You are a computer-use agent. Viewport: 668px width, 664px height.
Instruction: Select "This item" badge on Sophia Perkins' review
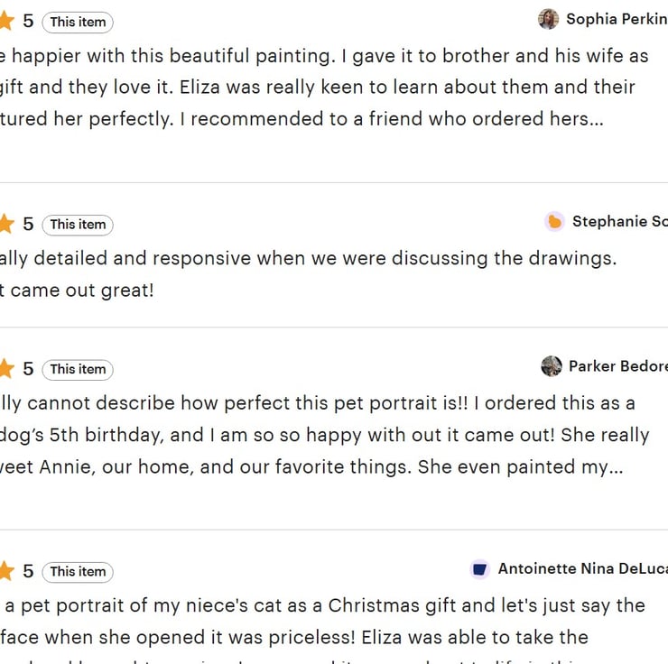click(x=78, y=22)
